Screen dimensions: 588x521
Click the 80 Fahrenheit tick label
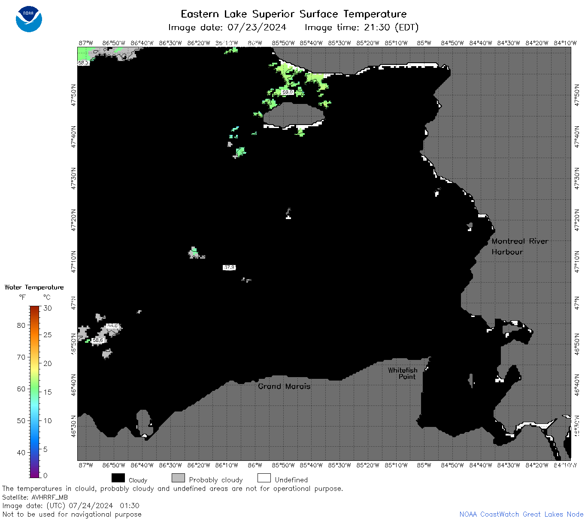coord(21,325)
